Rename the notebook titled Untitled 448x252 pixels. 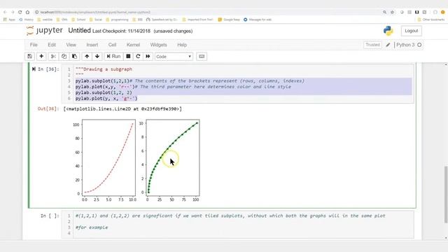(79, 31)
